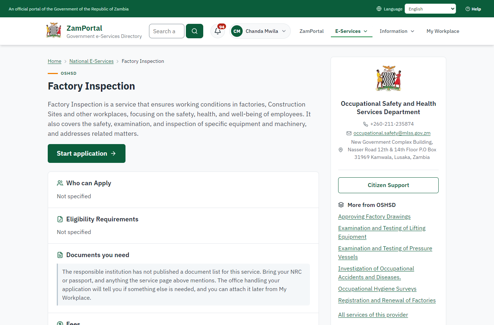
Task: Go to My Workplace
Action: coord(443,31)
